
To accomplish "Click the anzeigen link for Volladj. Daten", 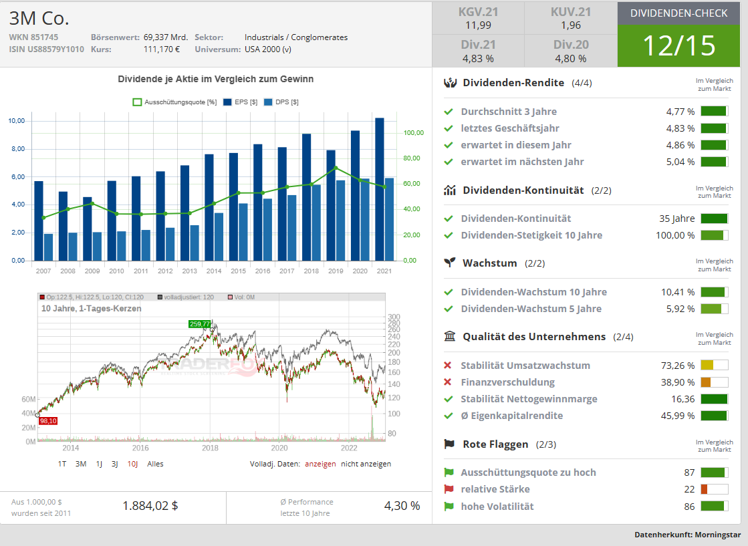I will click(x=320, y=464).
